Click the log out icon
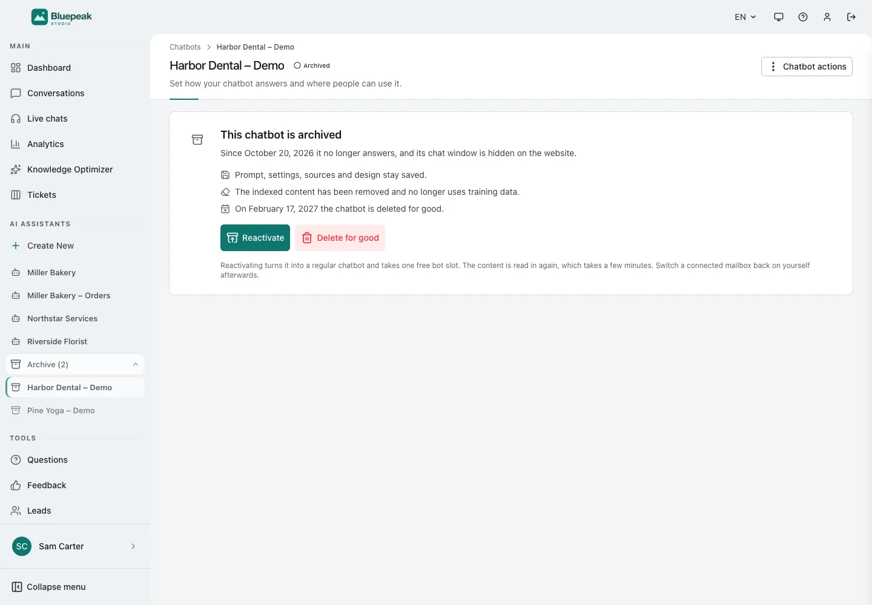This screenshot has height=605, width=872. 851,17
